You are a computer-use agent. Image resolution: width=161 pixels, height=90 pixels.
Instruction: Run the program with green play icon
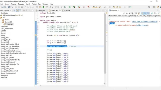[69, 7]
